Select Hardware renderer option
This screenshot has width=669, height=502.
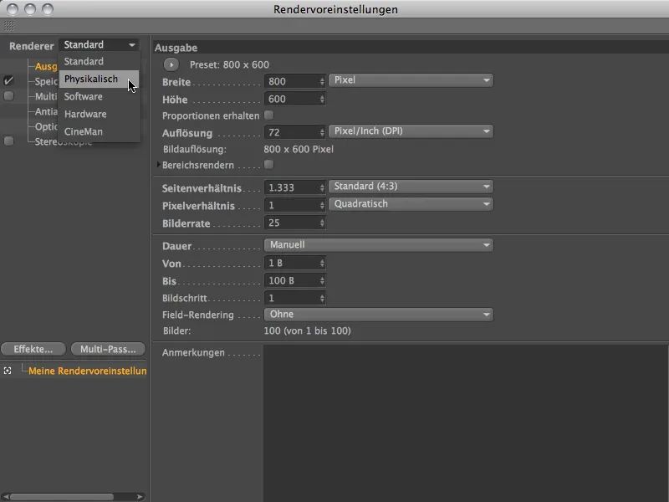click(x=99, y=114)
